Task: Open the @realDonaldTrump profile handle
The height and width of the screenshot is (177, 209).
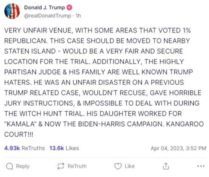Action: pyautogui.click(x=48, y=15)
